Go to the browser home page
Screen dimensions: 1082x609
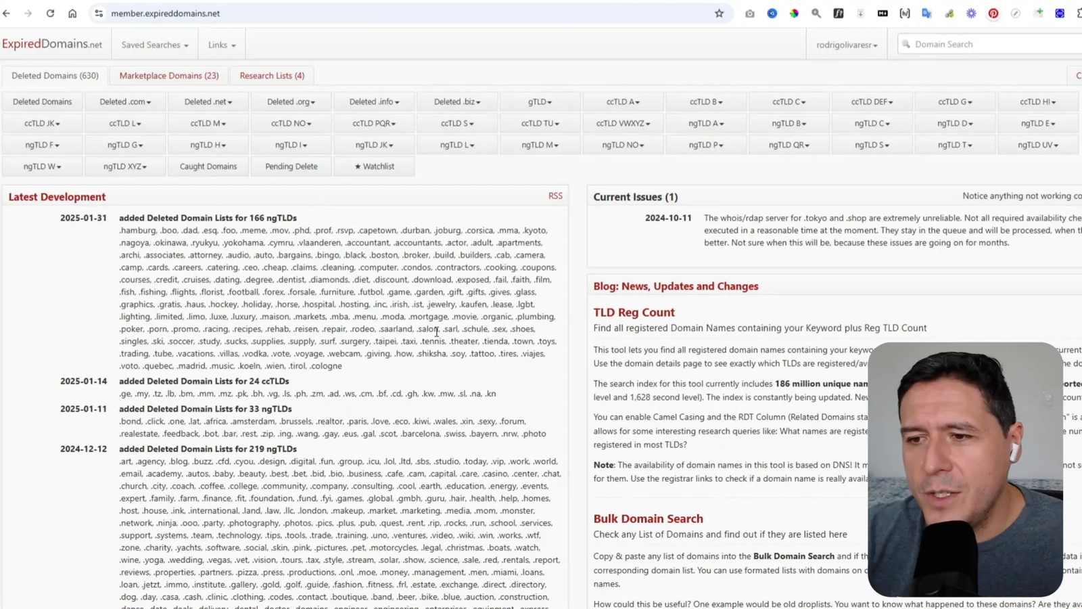[72, 14]
